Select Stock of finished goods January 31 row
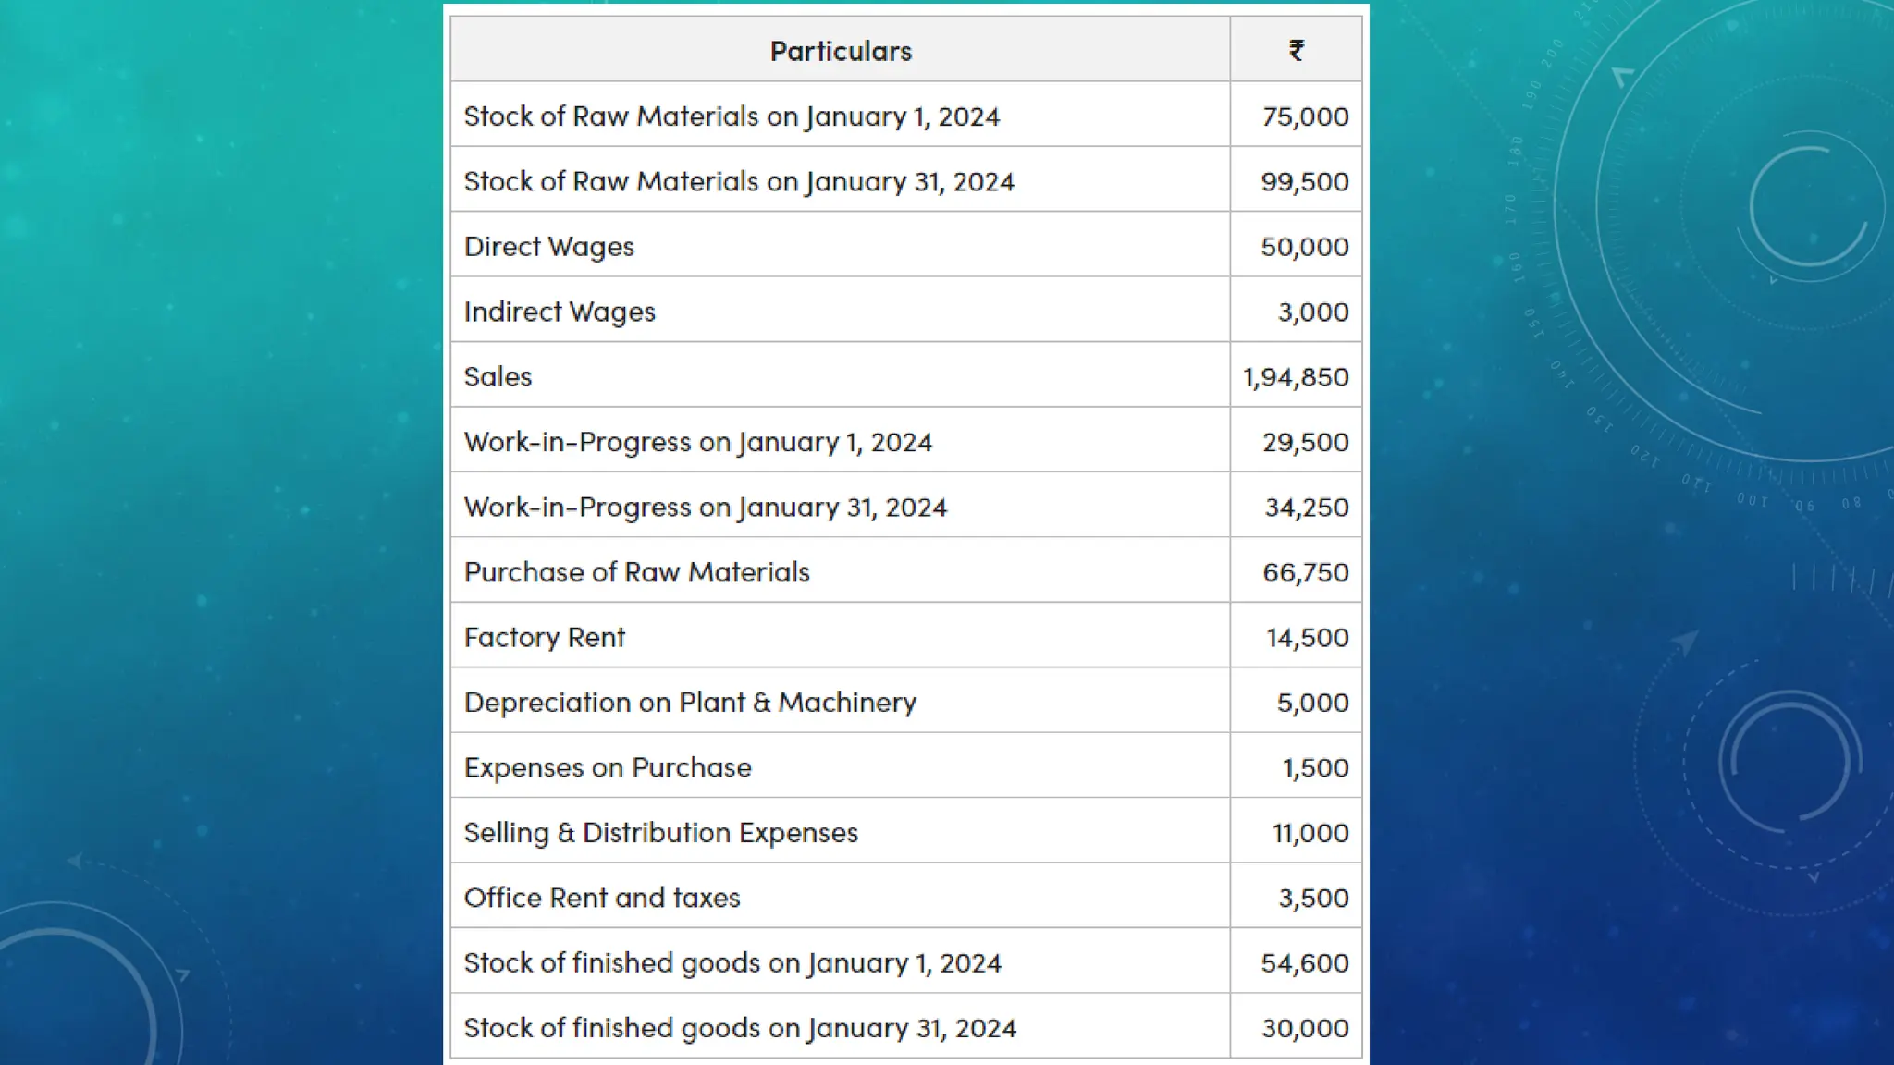This screenshot has height=1065, width=1894. [739, 1028]
